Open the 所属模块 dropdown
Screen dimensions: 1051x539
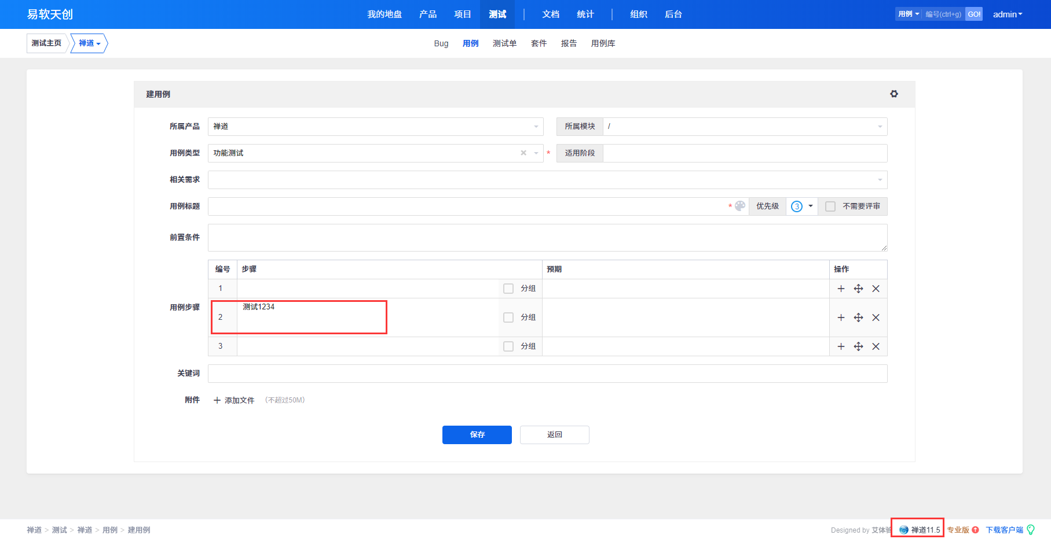(745, 127)
